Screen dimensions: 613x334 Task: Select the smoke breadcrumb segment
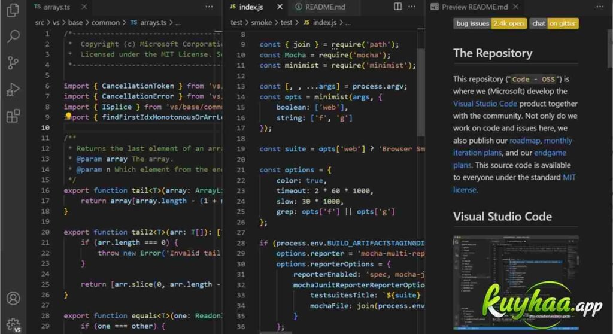(x=261, y=23)
